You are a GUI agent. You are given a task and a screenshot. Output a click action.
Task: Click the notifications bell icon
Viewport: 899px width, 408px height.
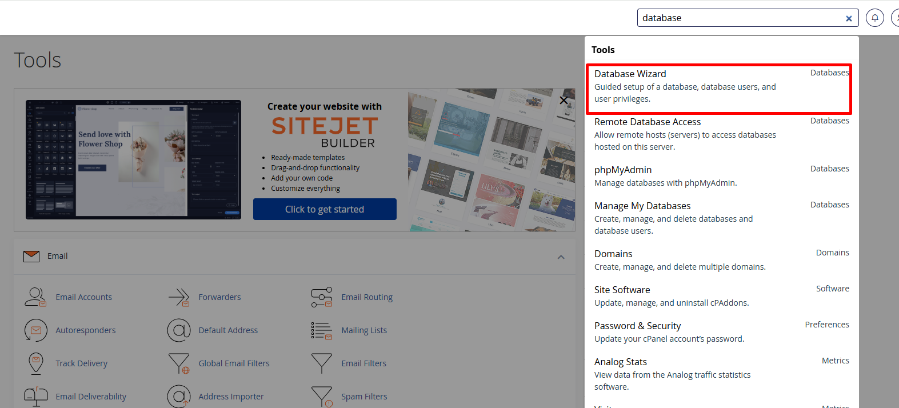(x=874, y=18)
